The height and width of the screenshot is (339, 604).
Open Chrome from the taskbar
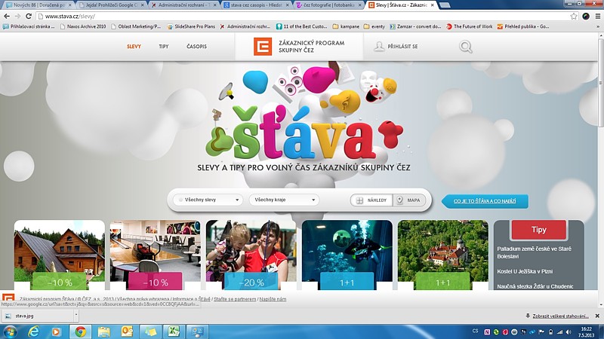81,331
